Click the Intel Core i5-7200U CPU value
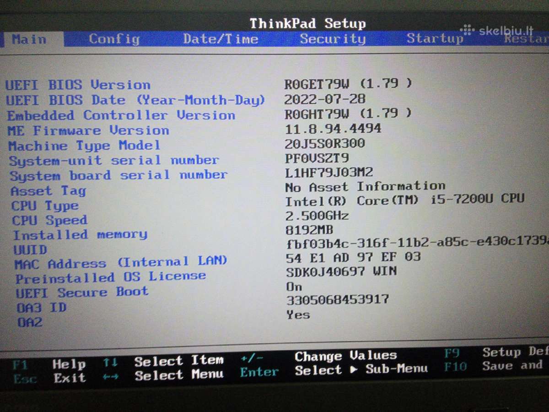Viewport: 549px width, 412px height. tap(405, 201)
